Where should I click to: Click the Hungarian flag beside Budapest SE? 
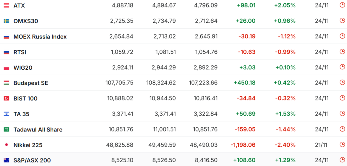[x=6, y=83]
